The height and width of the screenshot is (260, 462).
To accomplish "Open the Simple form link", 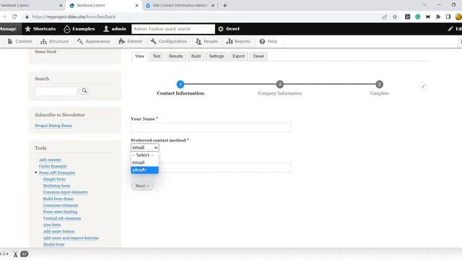I will (x=54, y=179).
